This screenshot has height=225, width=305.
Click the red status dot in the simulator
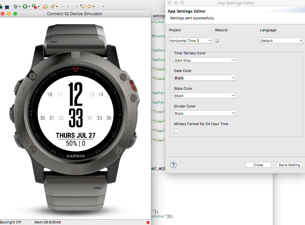(x=148, y=222)
